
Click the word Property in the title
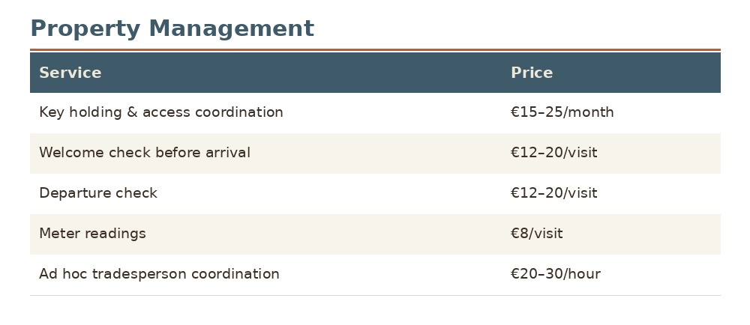click(x=85, y=28)
